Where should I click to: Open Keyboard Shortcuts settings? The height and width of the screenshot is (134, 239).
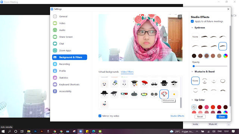[69, 84]
